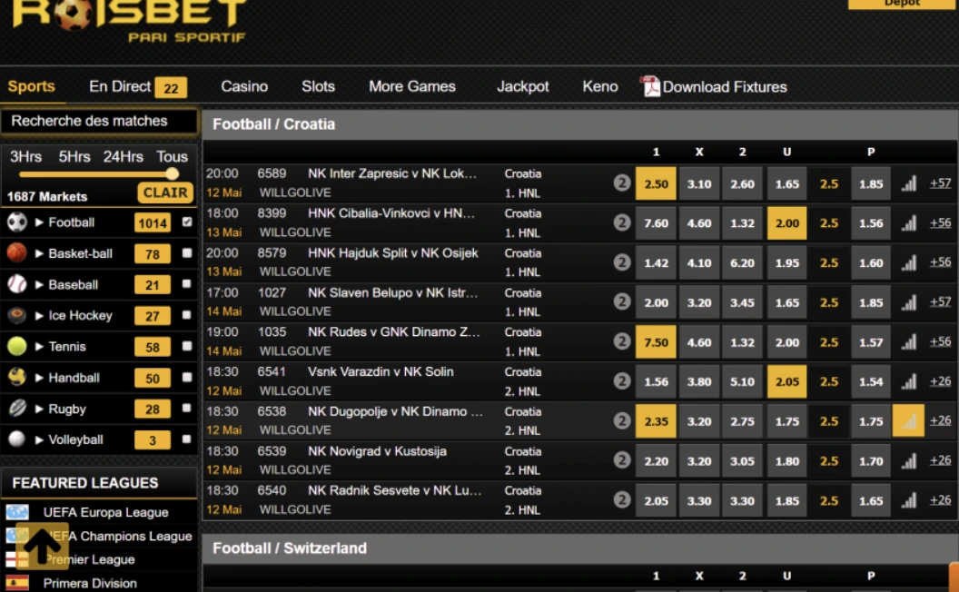Open statistics bars icon for NK Dugopolje match

click(908, 421)
